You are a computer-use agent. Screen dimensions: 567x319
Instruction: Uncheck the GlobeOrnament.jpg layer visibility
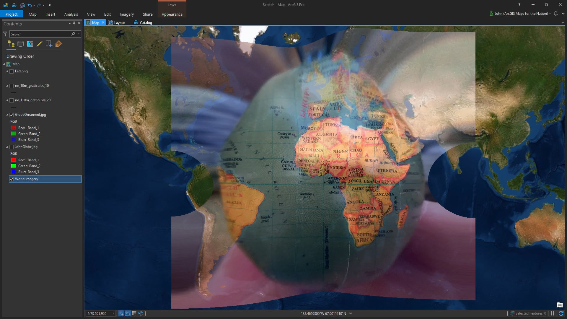(12, 115)
